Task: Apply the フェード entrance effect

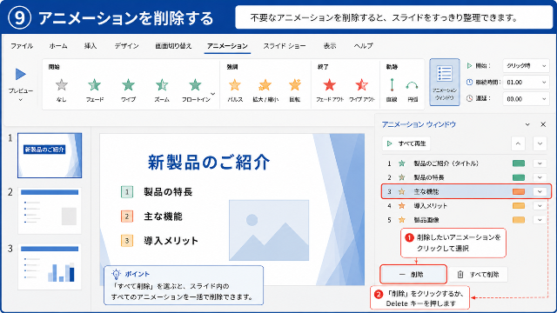Action: tap(95, 85)
